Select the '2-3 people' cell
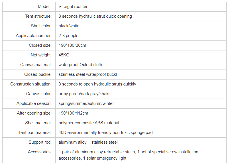Screen dimensions: 228x165 (141, 36)
